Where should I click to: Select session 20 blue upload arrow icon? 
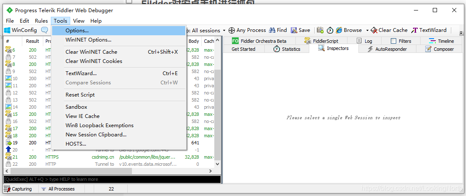click(x=8, y=150)
